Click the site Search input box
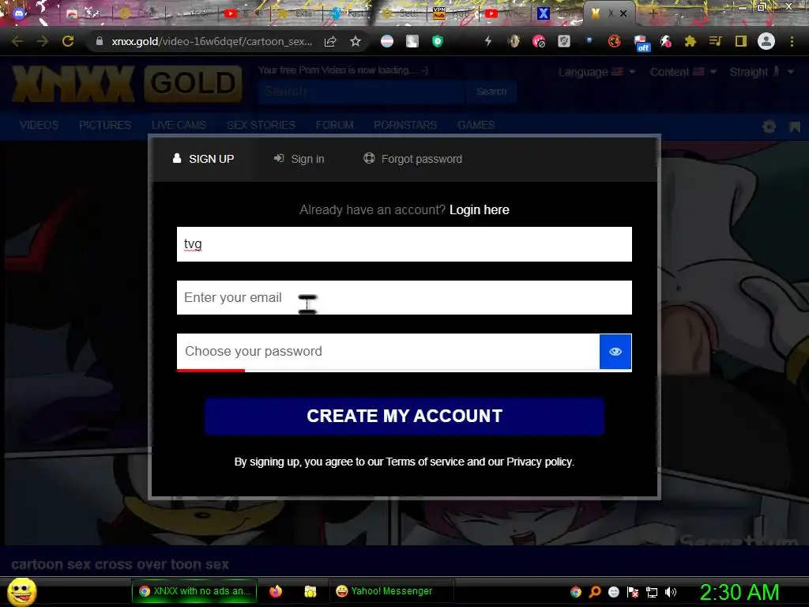The width and height of the screenshot is (809, 607). coord(362,92)
